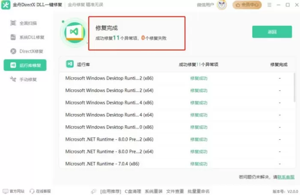Click the 官方网站 monitor icon
Screen dimensions: 300x195
(x=6, y=191)
